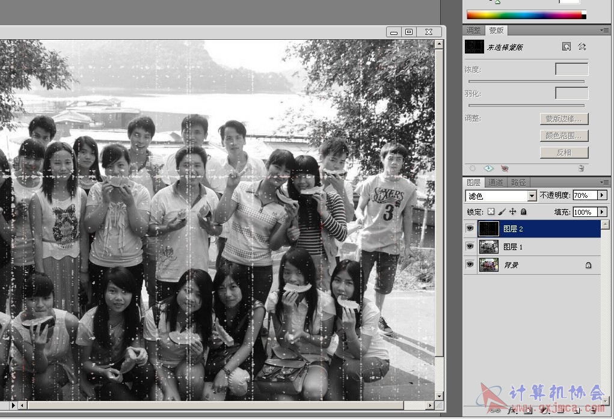Screen dimensions: 614x419
Task: Click the disable/enable mask eye icon
Action: click(505, 168)
